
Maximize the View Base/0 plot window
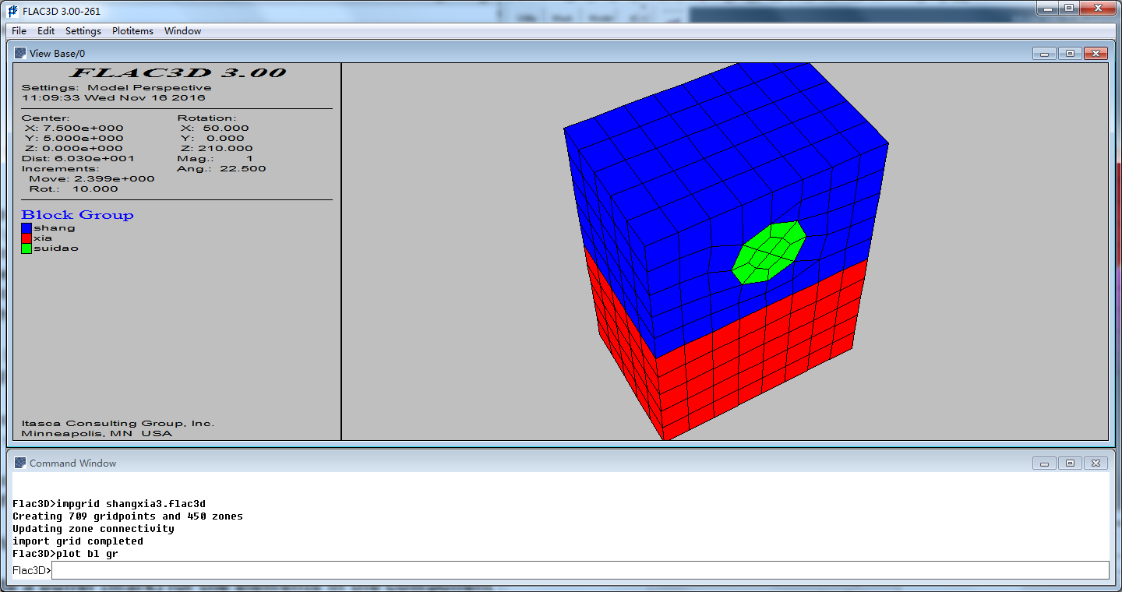[1070, 53]
